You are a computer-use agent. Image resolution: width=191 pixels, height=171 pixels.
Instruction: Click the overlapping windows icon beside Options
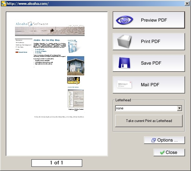[x=154, y=140]
